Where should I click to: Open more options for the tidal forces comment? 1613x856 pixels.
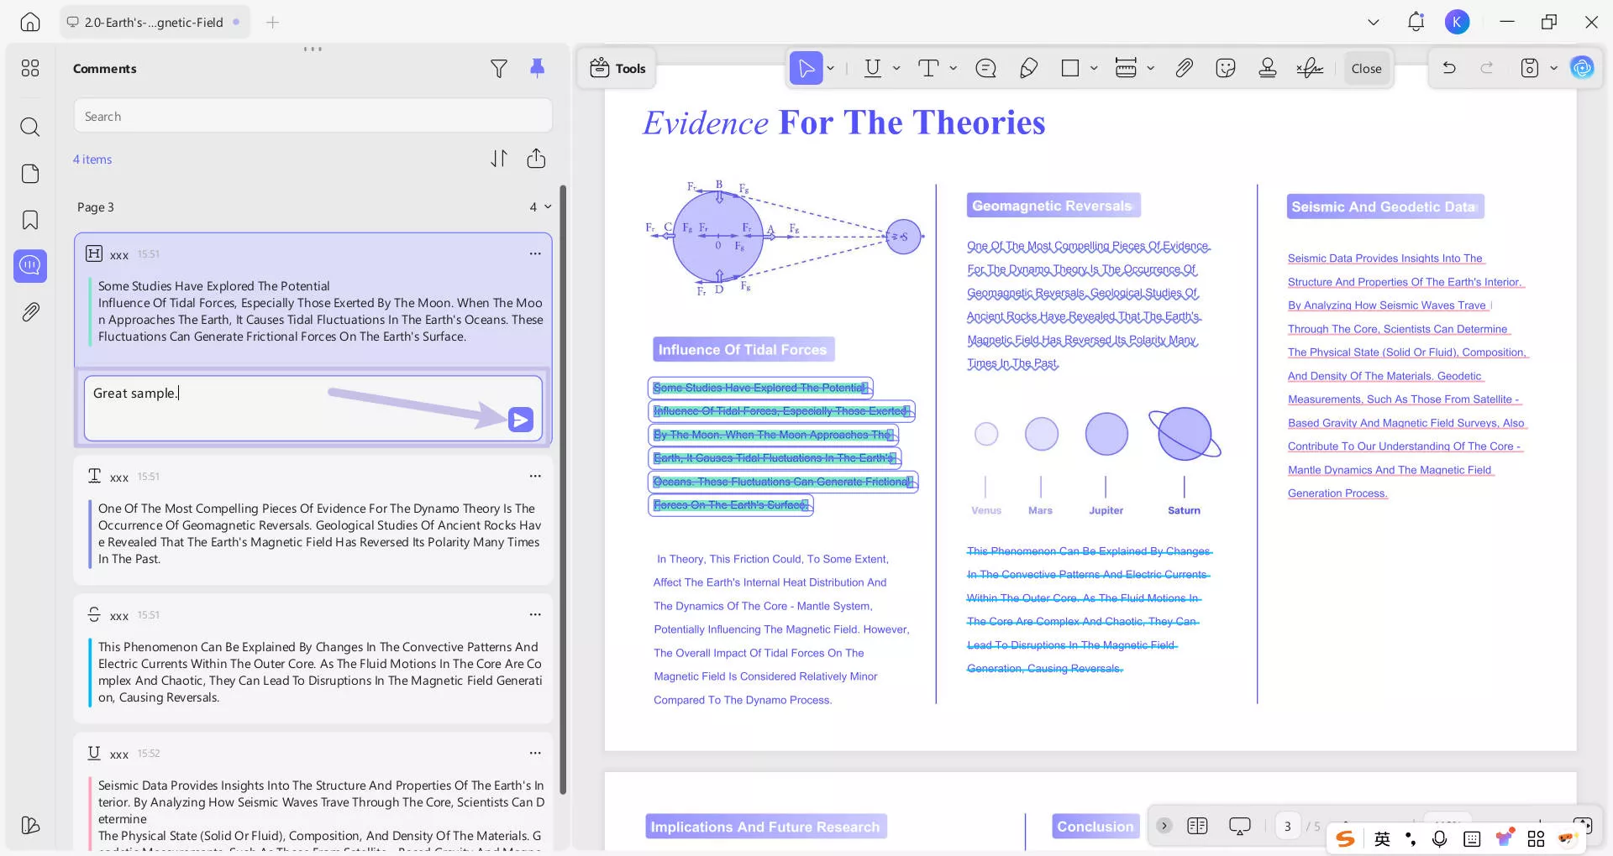(x=535, y=254)
